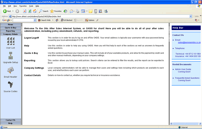Open the Tools menu
Image resolution: width=202 pixels, height=129 pixels.
[31, 6]
